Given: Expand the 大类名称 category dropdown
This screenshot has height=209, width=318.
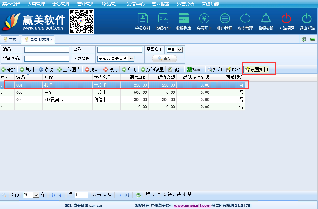Looking at the screenshot, I should pos(131,59).
